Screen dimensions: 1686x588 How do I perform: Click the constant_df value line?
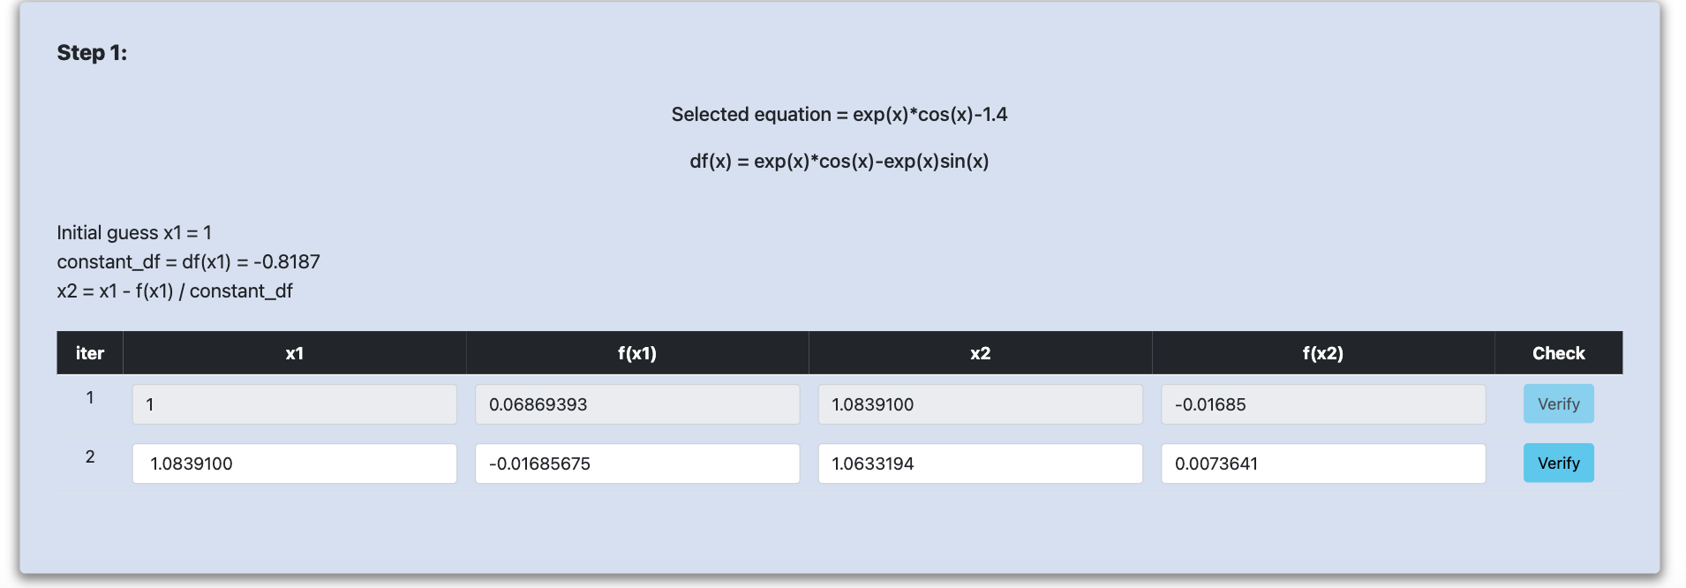pyautogui.click(x=188, y=262)
